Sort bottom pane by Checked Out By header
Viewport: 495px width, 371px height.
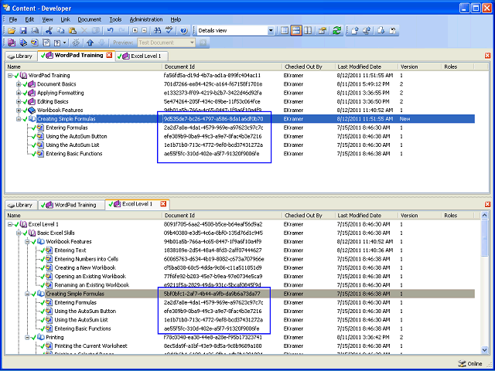(x=309, y=216)
